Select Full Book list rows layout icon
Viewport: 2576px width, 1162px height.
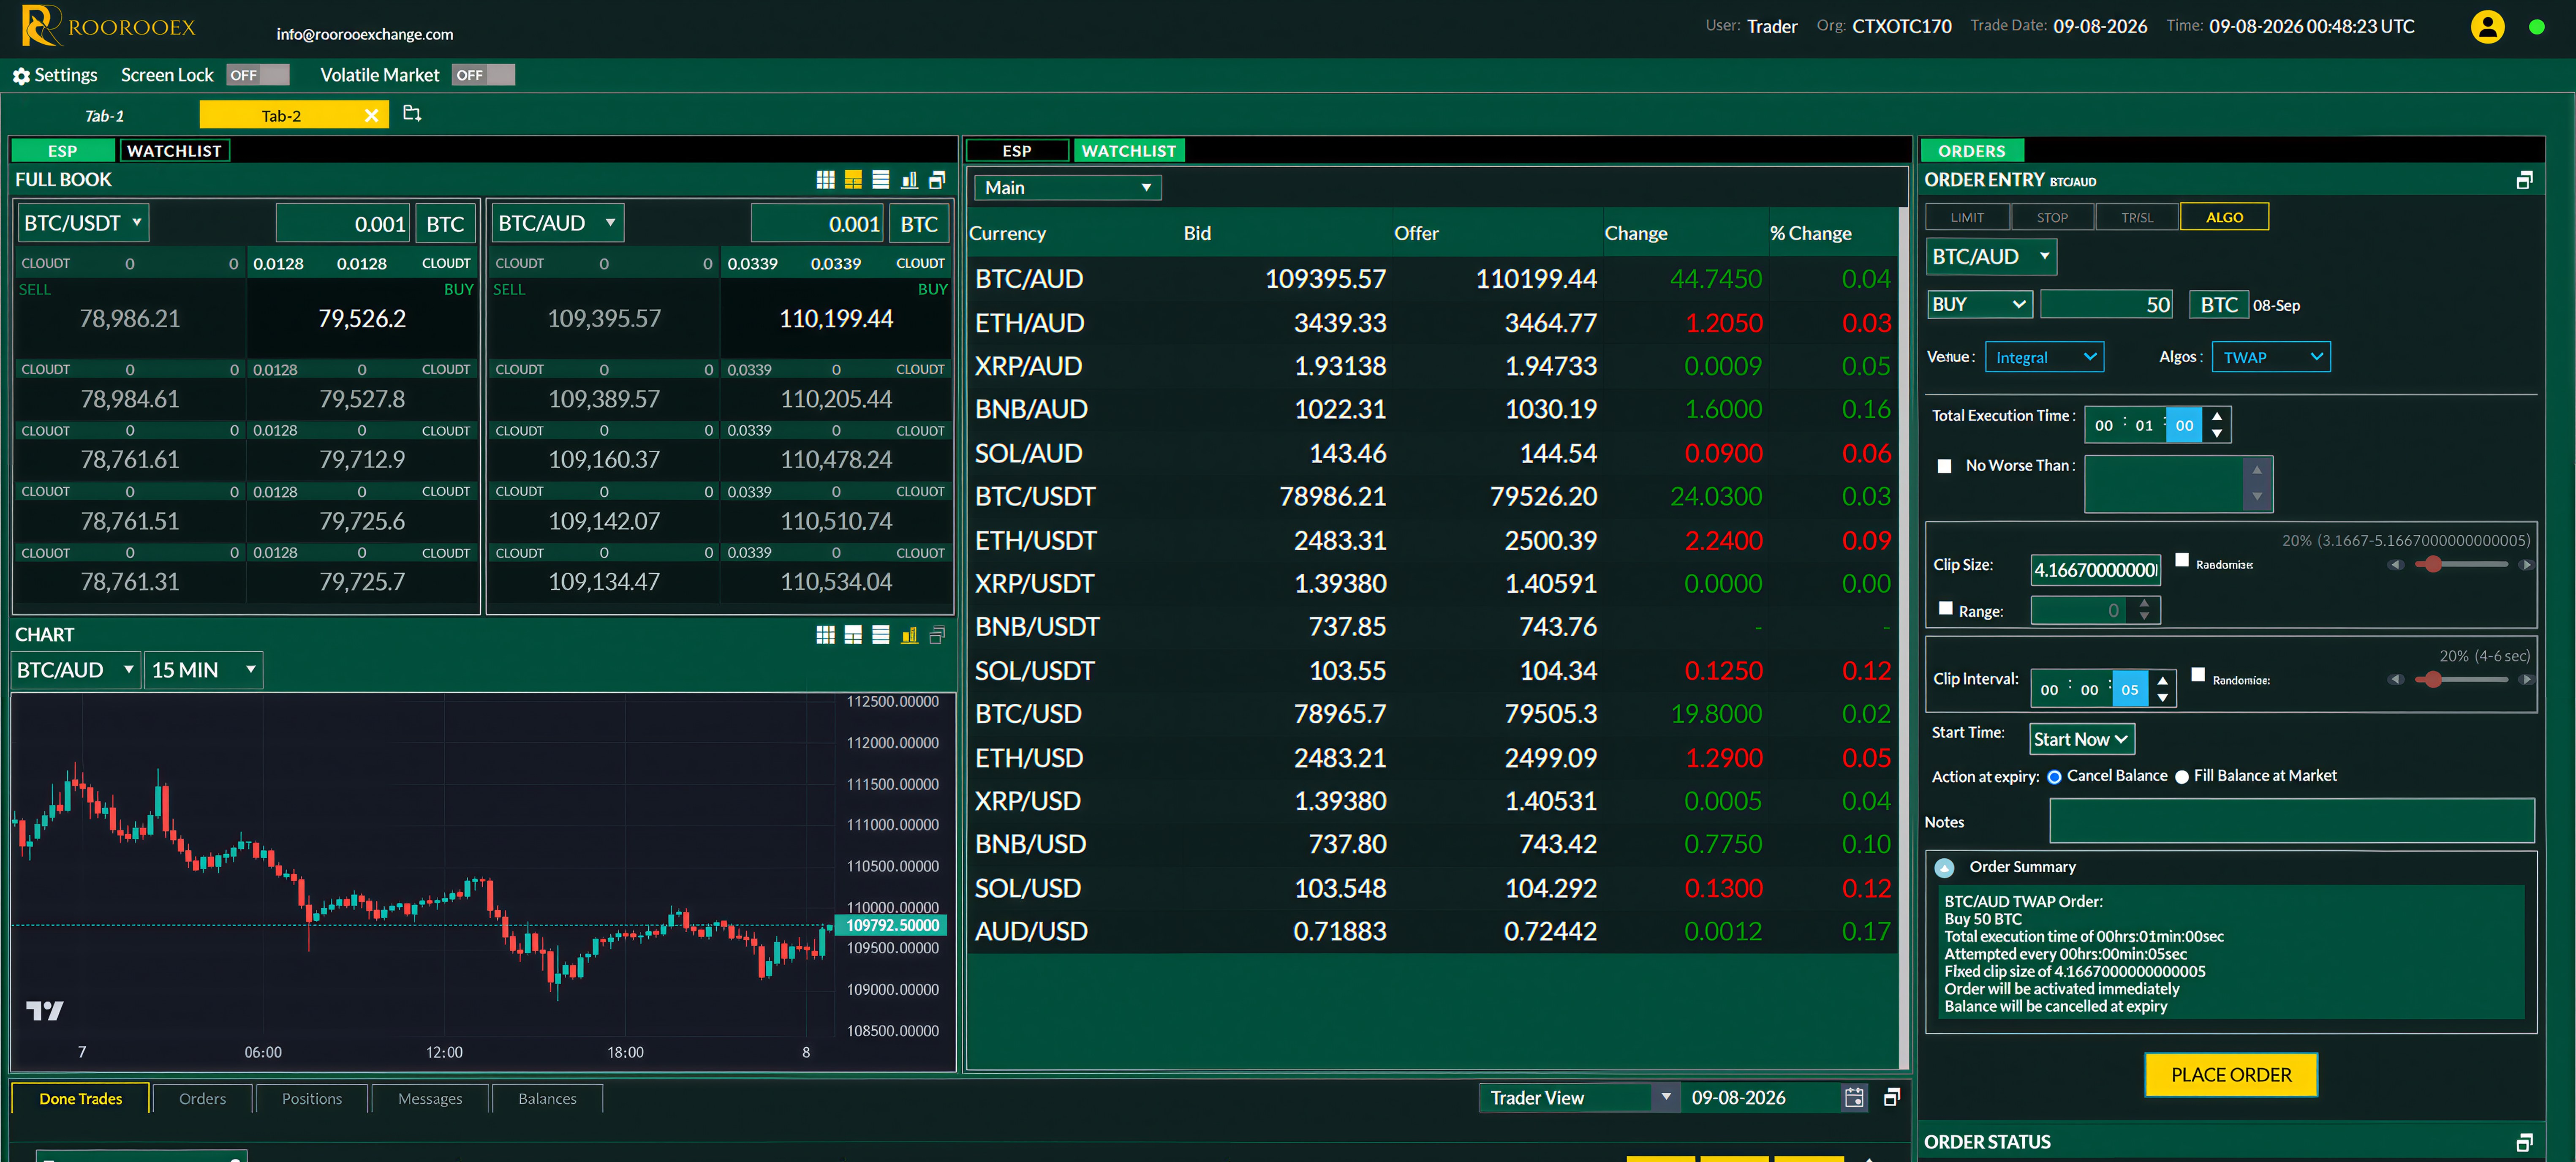[x=881, y=180]
